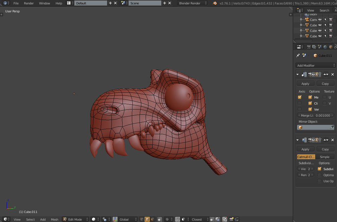
Task: Open the Add Modifier dropdown
Action: pyautogui.click(x=315, y=65)
